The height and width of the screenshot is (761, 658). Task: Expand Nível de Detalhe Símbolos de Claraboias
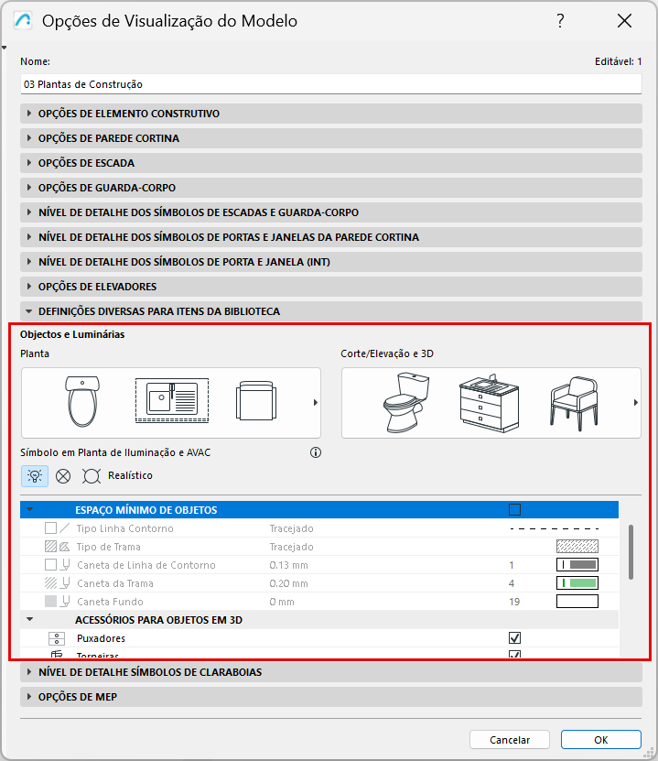(x=331, y=672)
